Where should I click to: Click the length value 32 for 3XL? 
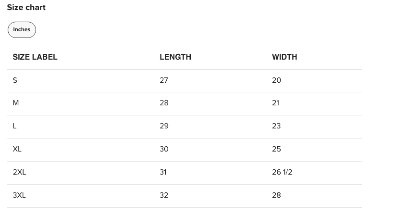point(164,195)
